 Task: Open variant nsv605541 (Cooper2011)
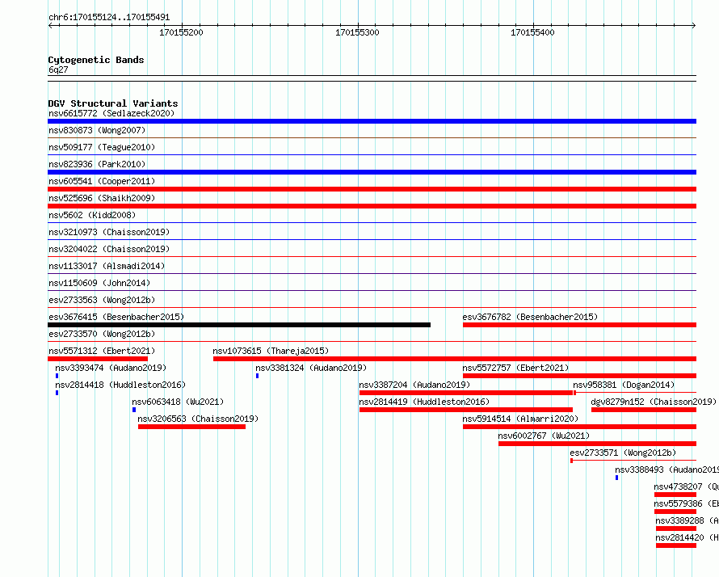coord(102,181)
